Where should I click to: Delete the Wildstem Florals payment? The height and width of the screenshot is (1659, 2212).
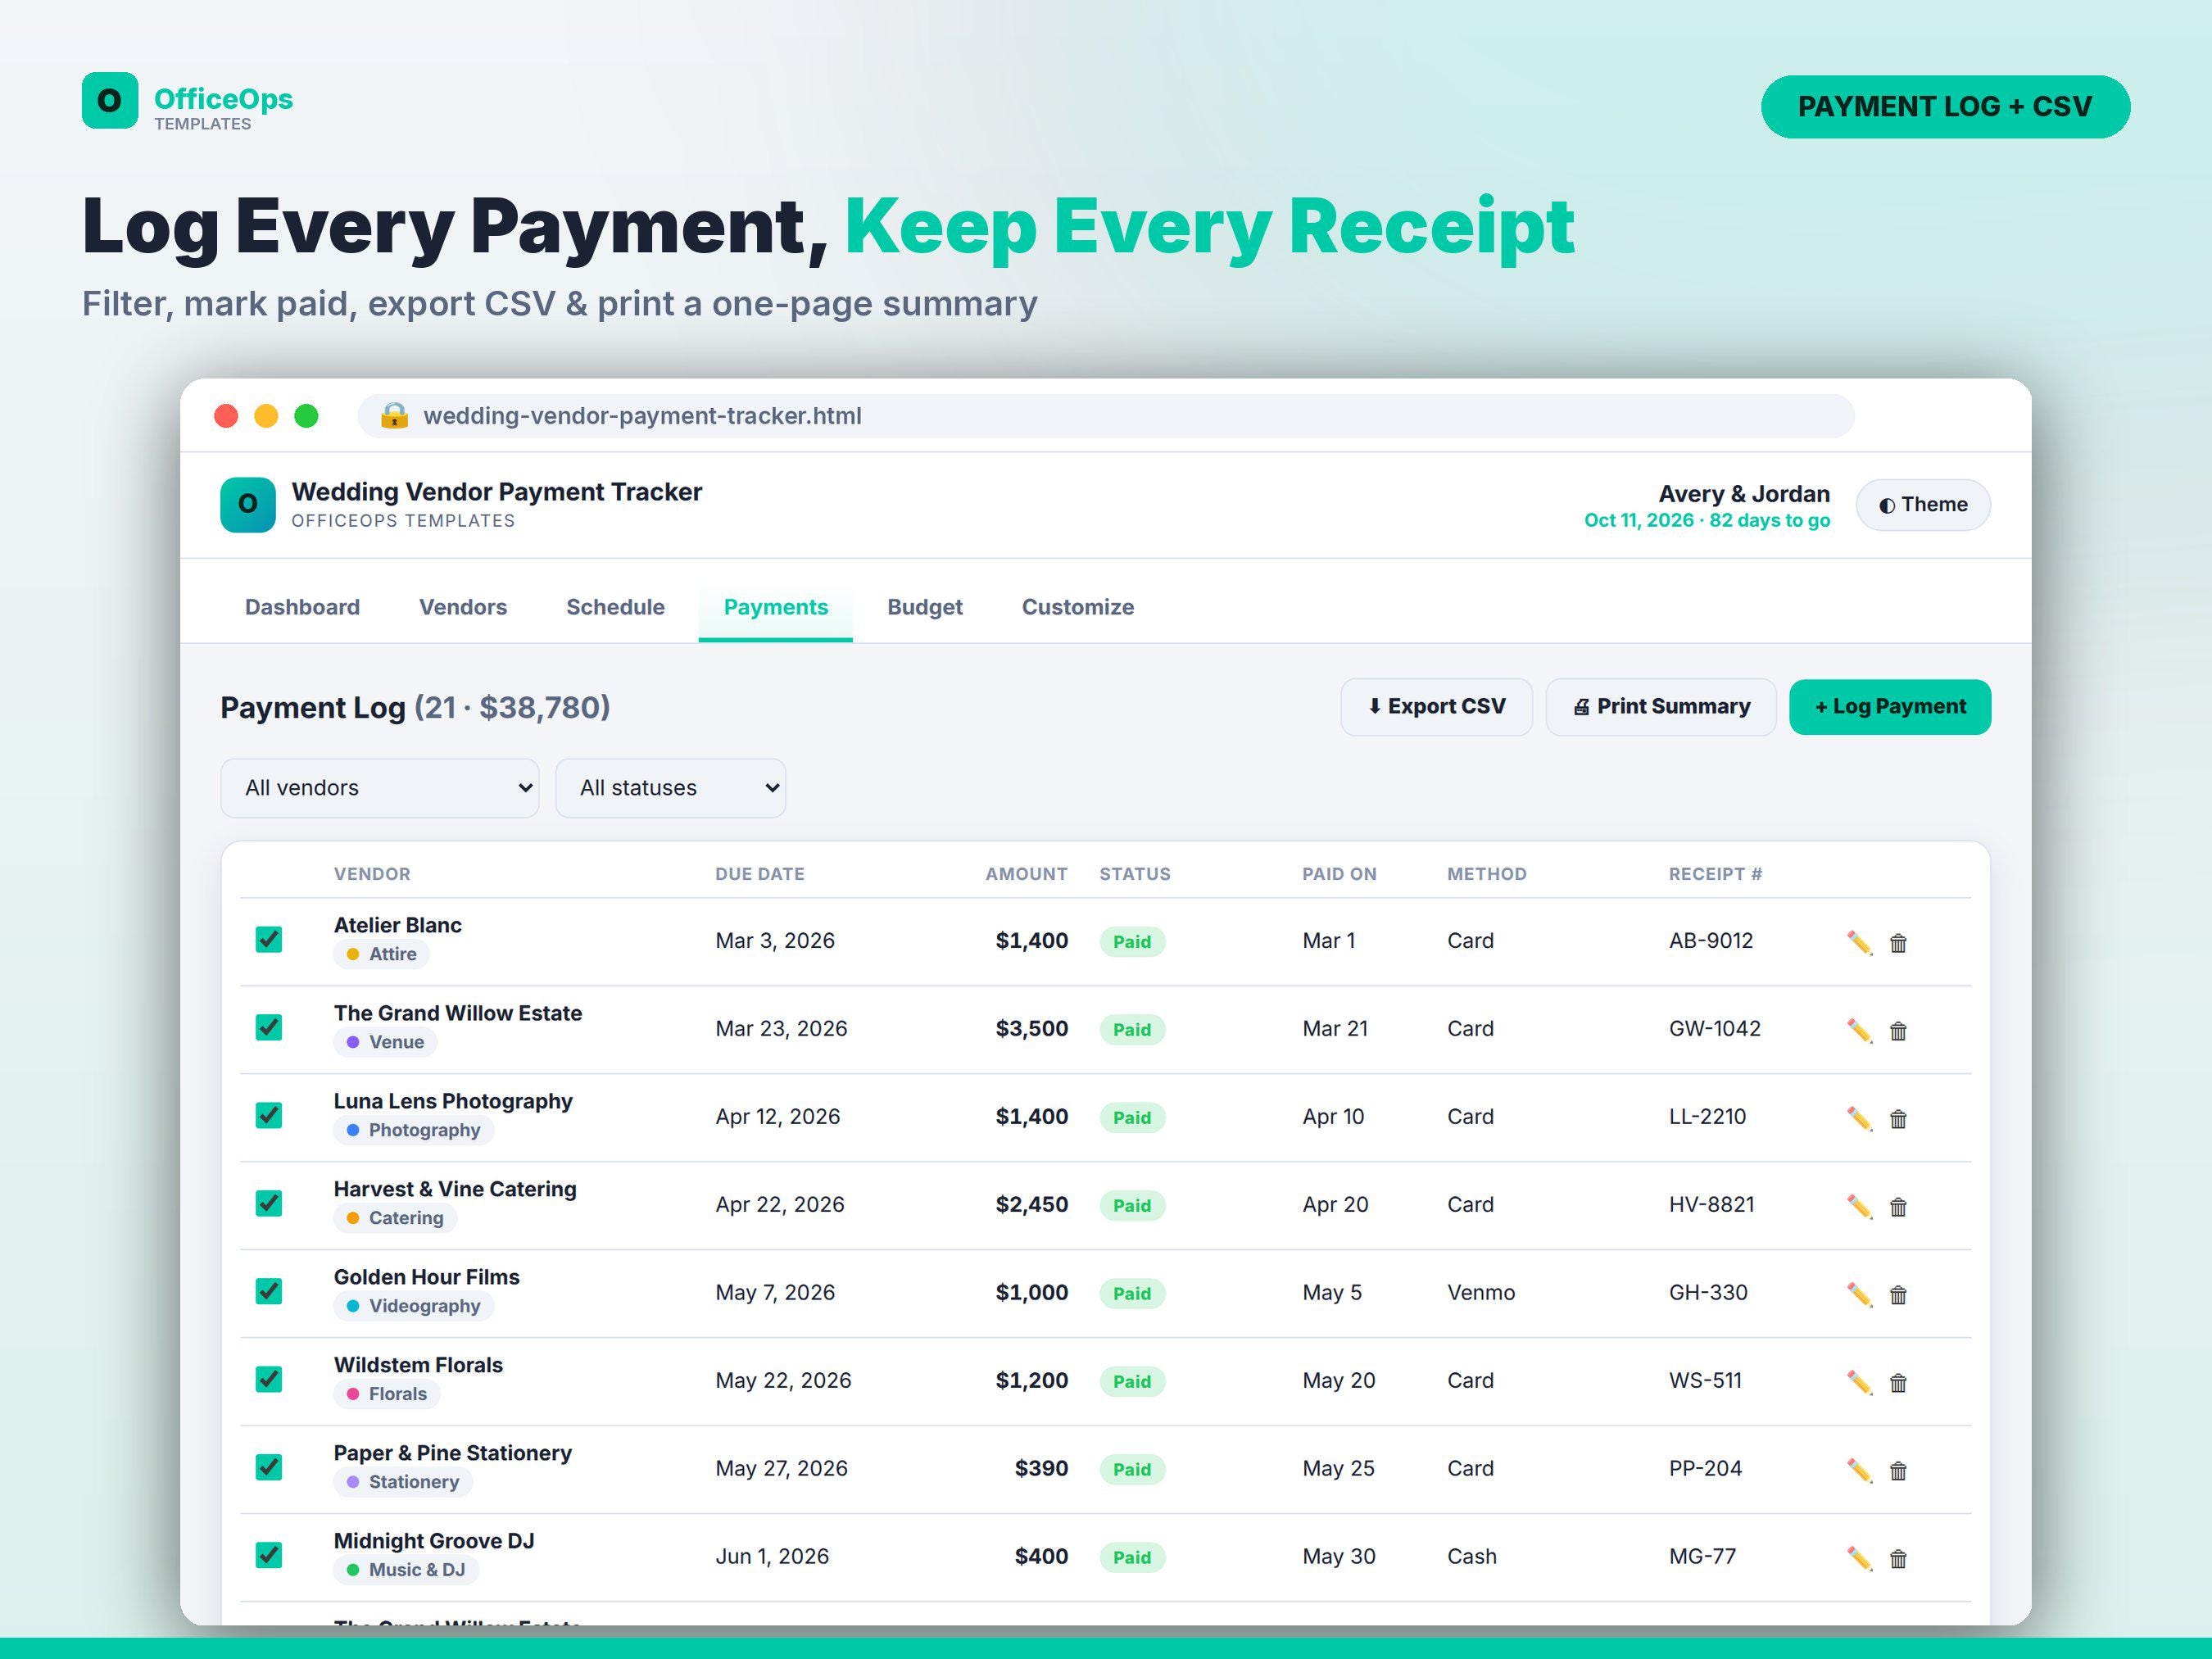(1898, 1382)
